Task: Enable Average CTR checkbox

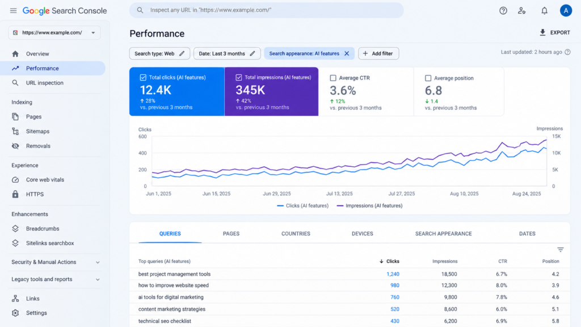Action: tap(333, 78)
